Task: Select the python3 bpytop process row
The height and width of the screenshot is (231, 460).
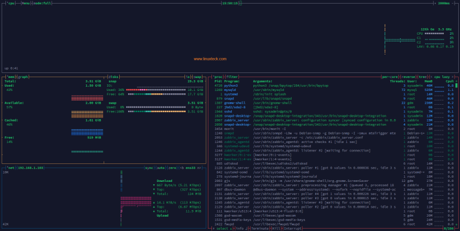Action: pyautogui.click(x=334, y=86)
